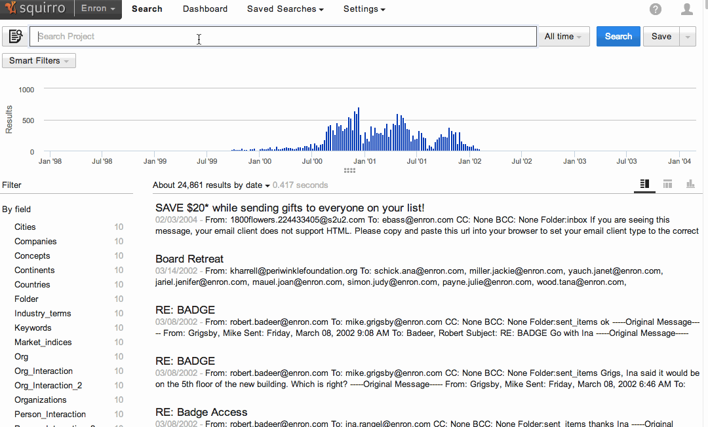Open the SAVE $20* flowers email result
The height and width of the screenshot is (427, 708).
click(x=290, y=208)
